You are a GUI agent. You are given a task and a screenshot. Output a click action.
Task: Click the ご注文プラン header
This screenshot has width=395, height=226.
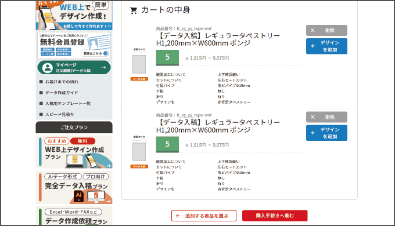[74, 127]
